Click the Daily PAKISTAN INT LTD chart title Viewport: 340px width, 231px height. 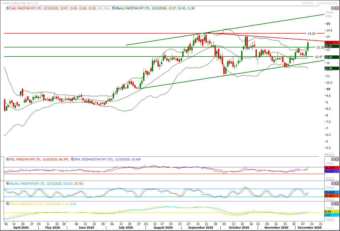click(x=20, y=3)
